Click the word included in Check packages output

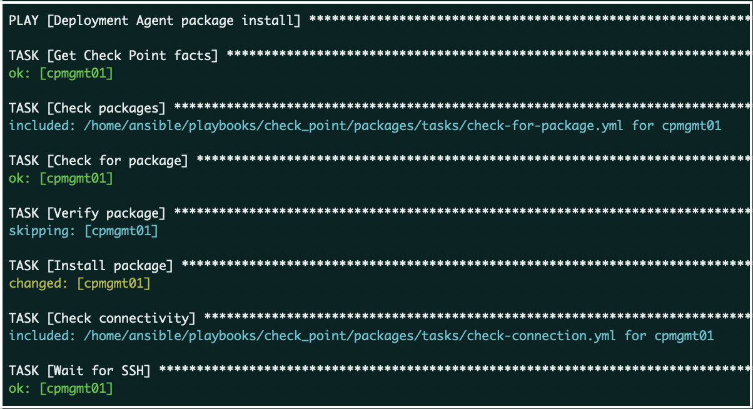point(42,126)
